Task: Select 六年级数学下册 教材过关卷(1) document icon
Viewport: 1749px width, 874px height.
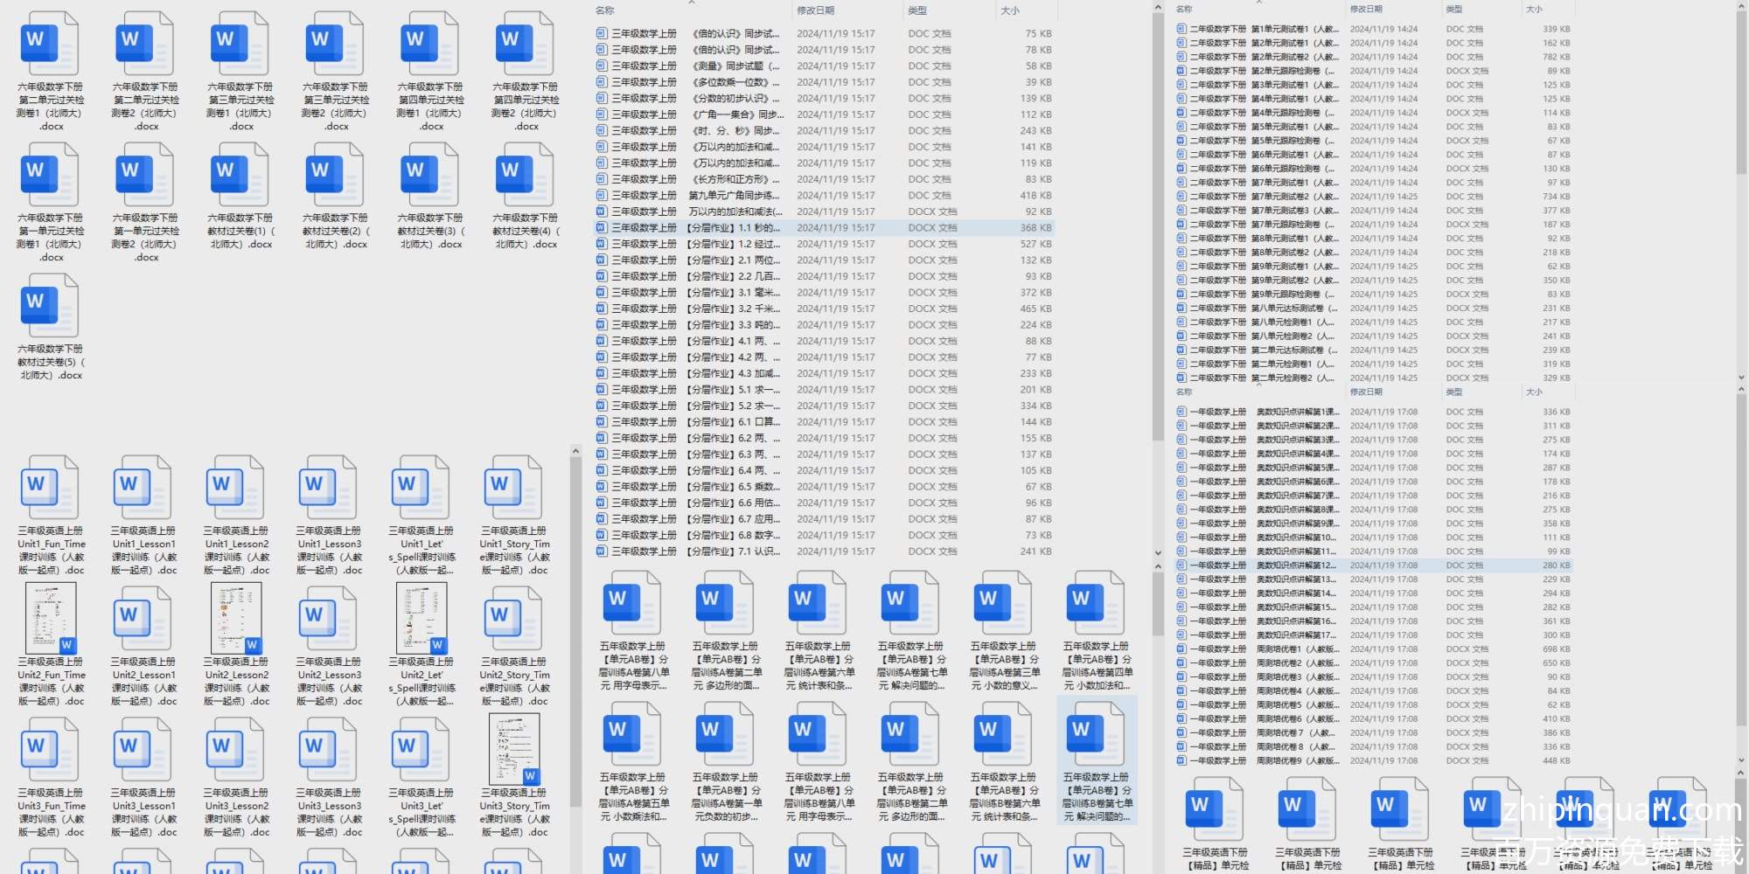Action: pyautogui.click(x=240, y=175)
